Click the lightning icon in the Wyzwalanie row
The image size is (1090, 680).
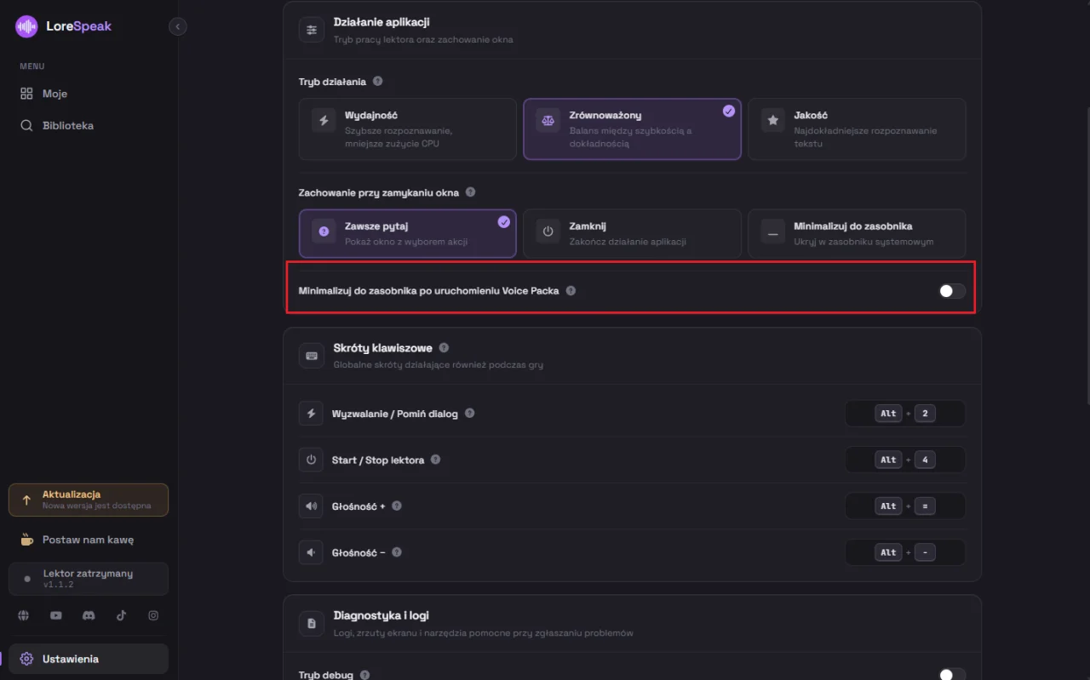click(312, 414)
